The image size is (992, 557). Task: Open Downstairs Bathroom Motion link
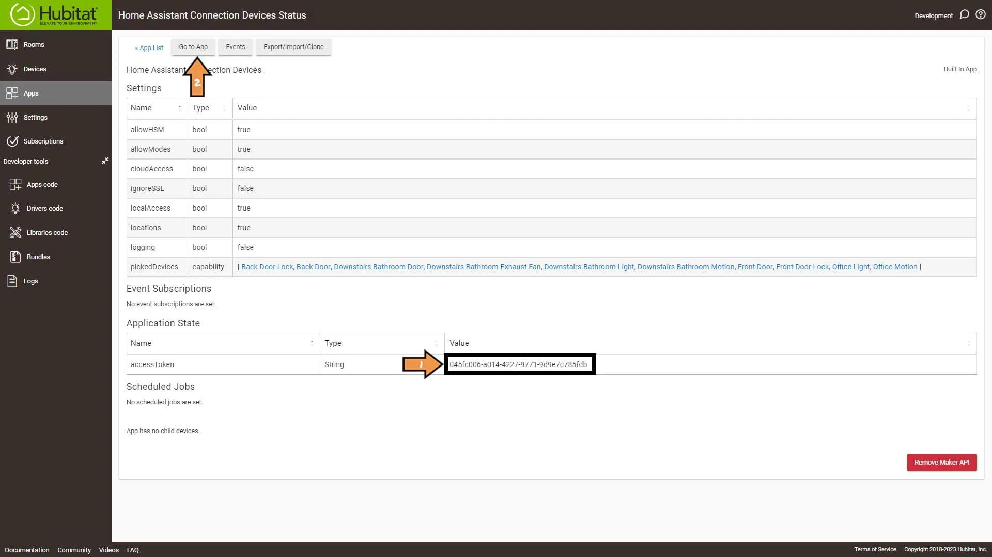point(686,267)
